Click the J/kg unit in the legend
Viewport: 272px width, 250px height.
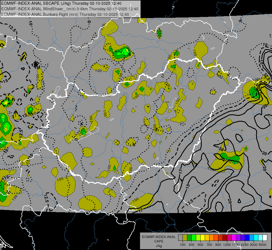159,246
